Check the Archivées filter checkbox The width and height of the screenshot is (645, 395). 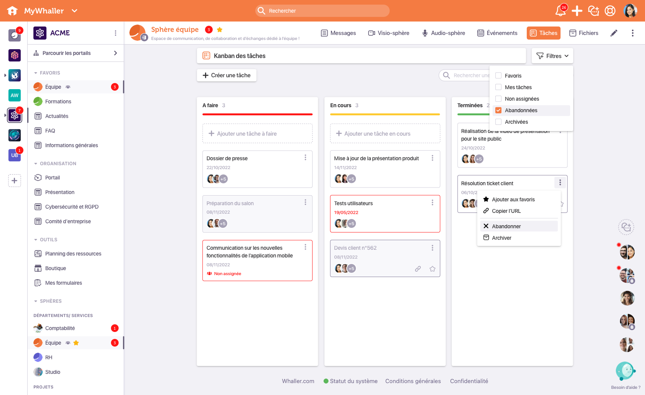click(x=498, y=122)
